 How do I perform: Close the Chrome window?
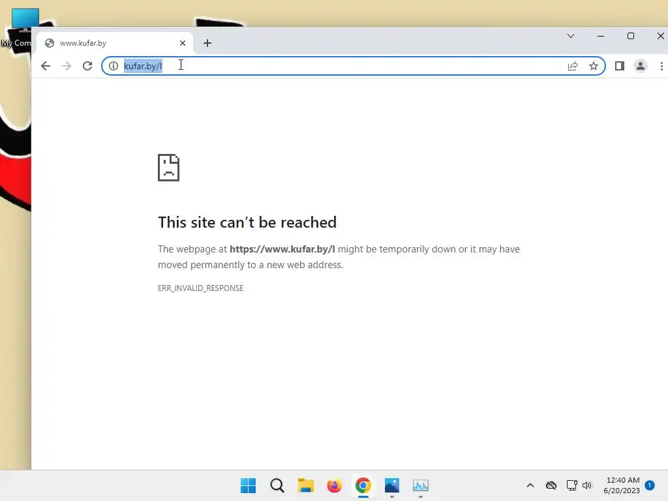(x=661, y=36)
